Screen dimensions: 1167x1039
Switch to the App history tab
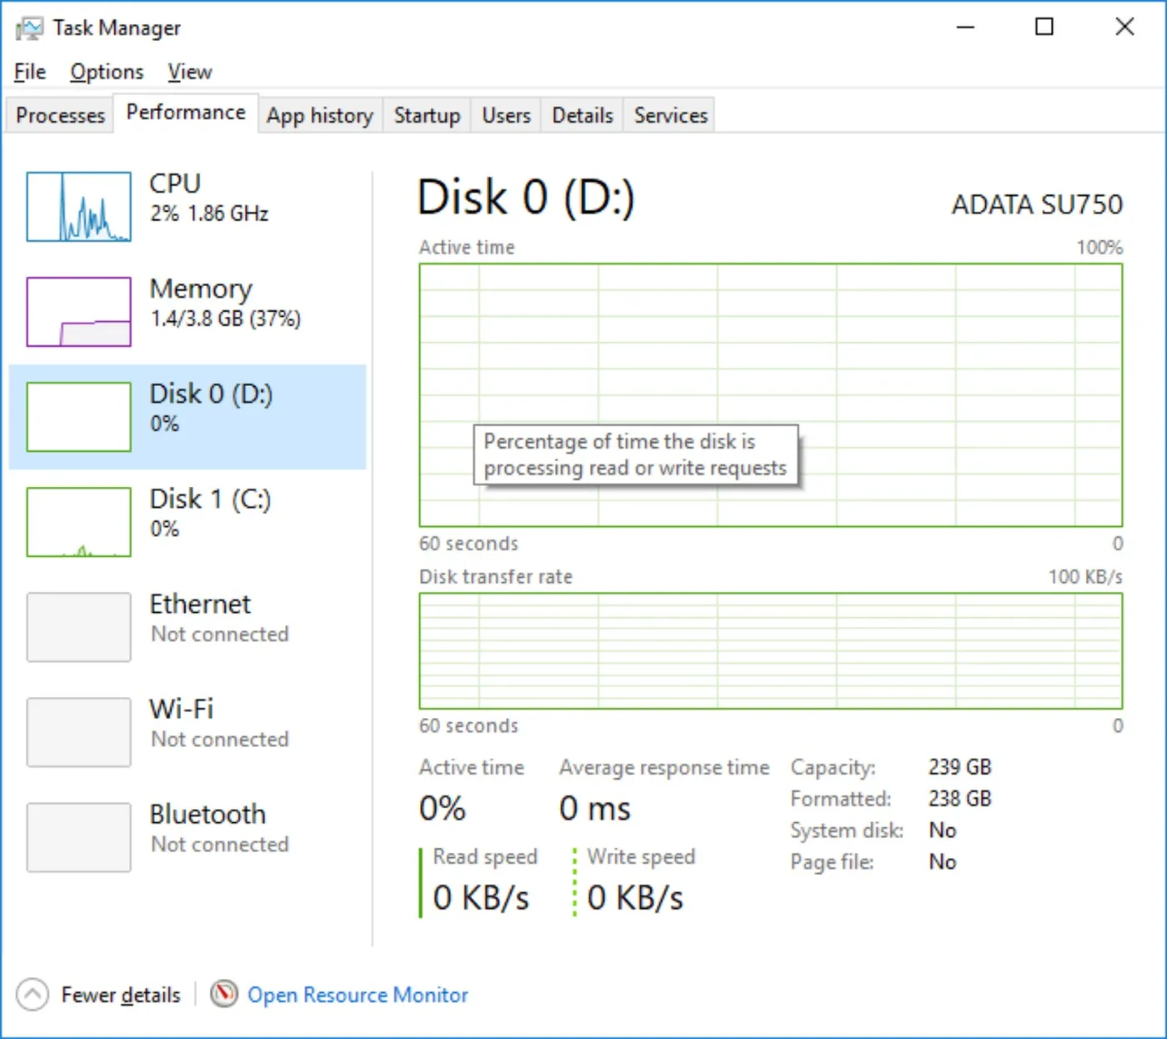pyautogui.click(x=320, y=115)
